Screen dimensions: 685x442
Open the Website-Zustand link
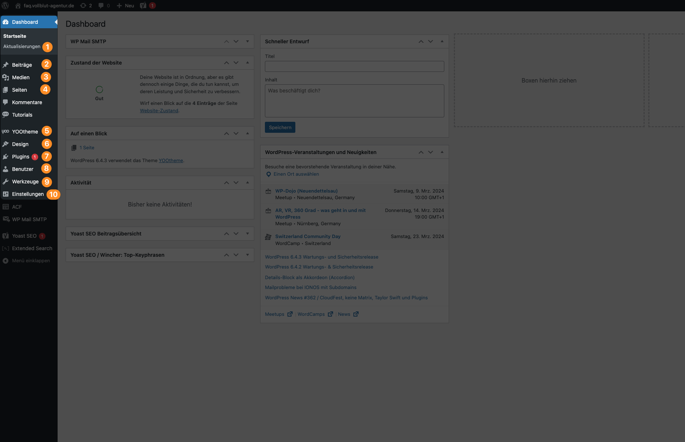(159, 110)
